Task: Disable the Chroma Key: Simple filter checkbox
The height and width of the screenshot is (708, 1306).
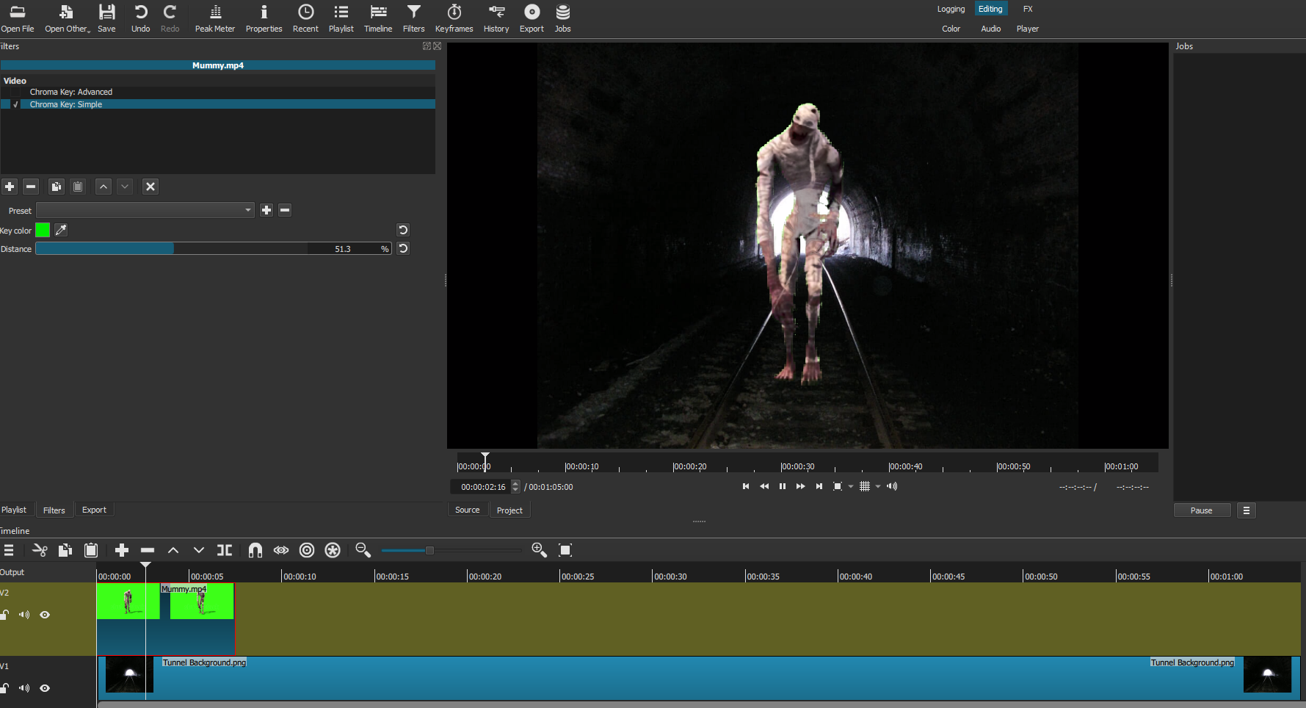Action: pos(15,104)
